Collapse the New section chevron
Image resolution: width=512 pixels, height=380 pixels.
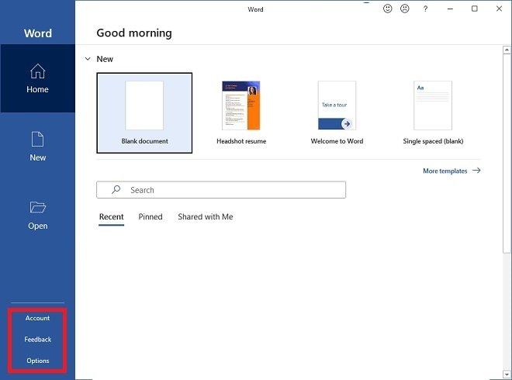(x=88, y=59)
